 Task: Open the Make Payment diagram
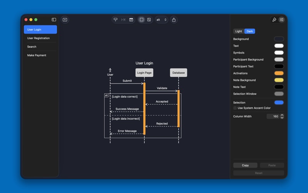tap(40, 55)
